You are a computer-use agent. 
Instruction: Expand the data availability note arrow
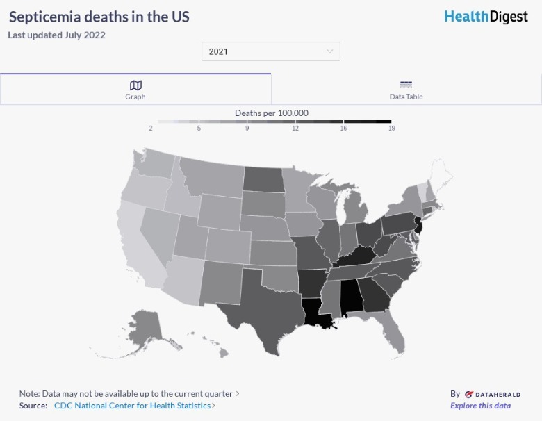[x=238, y=393]
